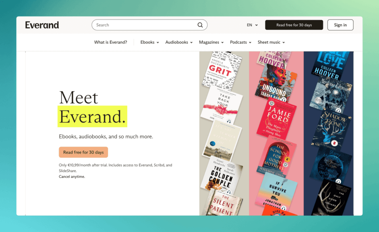The height and width of the screenshot is (232, 379).
Task: Click the headphone icon on Starry Messenger
Action: (x=338, y=182)
